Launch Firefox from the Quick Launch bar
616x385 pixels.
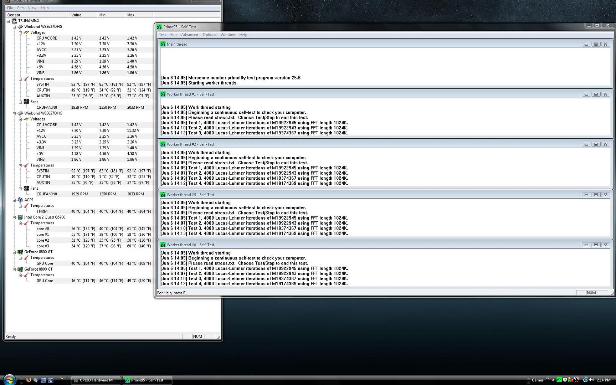(29, 380)
